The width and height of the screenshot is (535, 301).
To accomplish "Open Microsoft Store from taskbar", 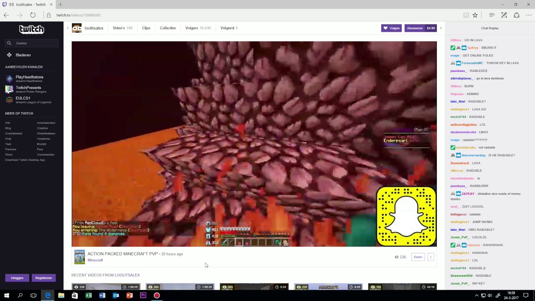I will (75, 296).
